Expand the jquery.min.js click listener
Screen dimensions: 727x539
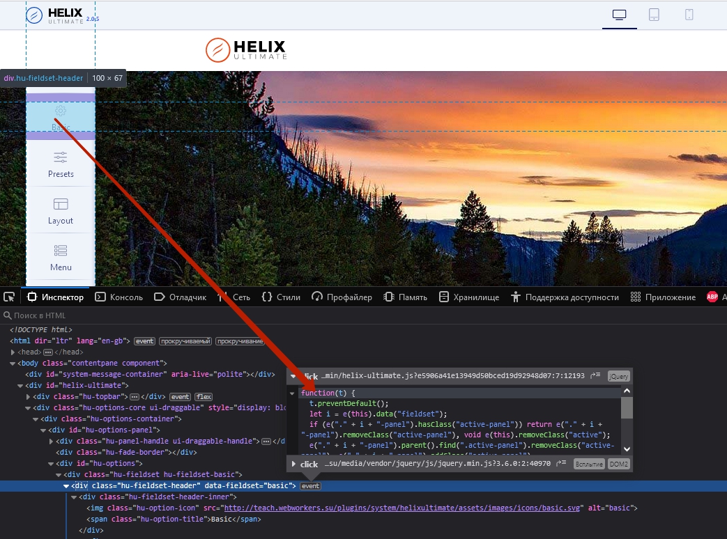pyautogui.click(x=293, y=464)
